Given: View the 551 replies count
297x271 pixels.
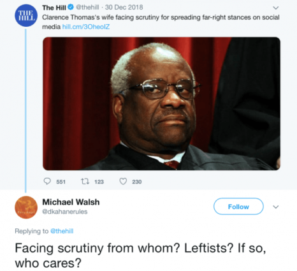Looking at the screenshot, I should 61,182.
